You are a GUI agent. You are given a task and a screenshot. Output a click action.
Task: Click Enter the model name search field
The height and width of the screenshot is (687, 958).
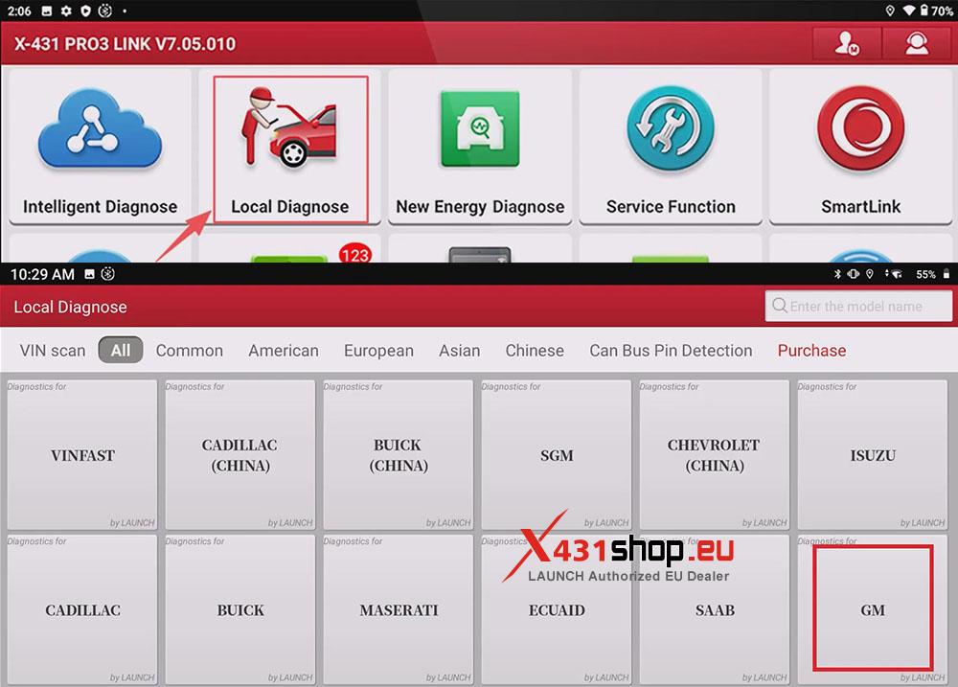tap(858, 306)
